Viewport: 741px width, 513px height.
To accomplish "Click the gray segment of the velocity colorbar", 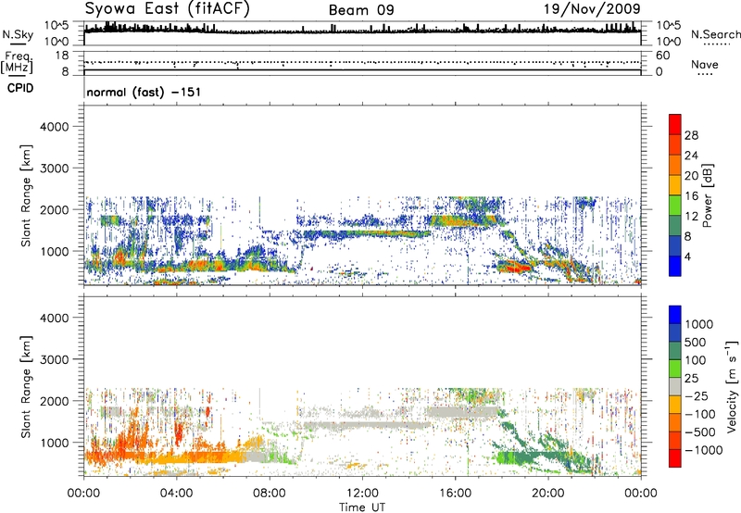I will pos(675,386).
